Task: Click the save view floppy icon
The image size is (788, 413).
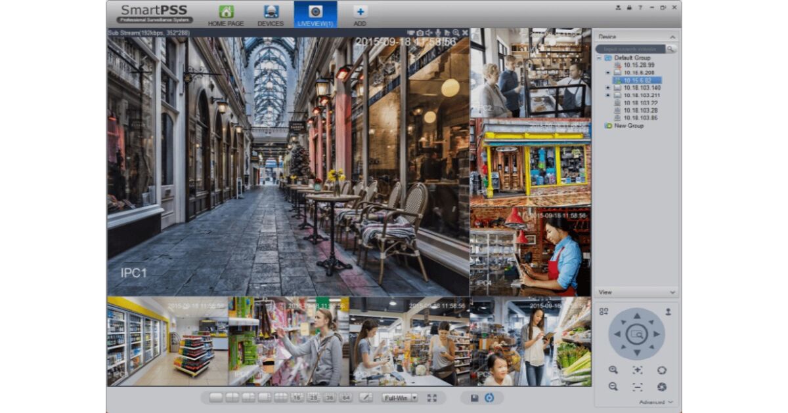Action: coord(474,398)
